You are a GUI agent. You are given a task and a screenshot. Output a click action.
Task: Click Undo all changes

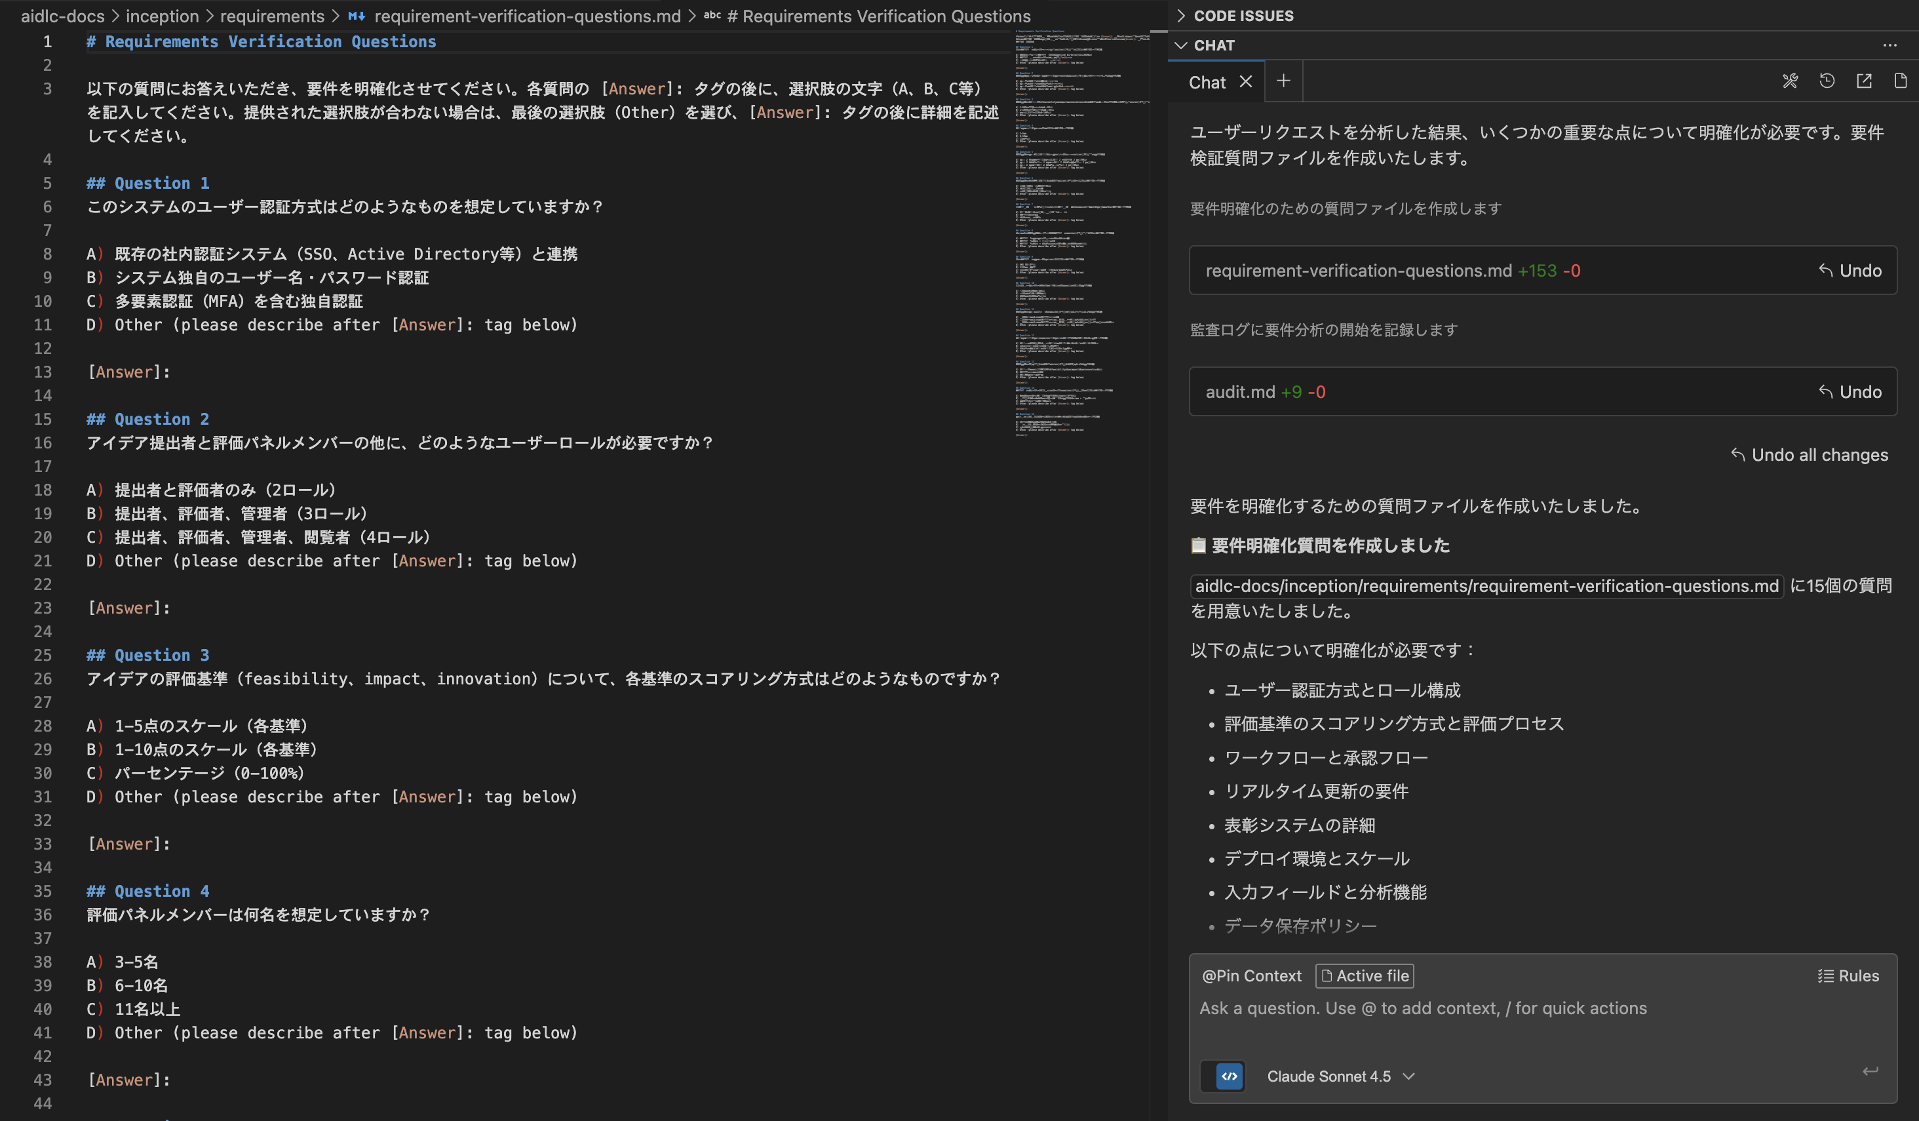1810,455
